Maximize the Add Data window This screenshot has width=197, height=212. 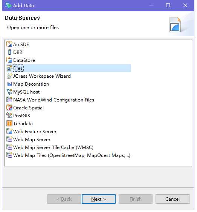pyautogui.click(x=168, y=5)
